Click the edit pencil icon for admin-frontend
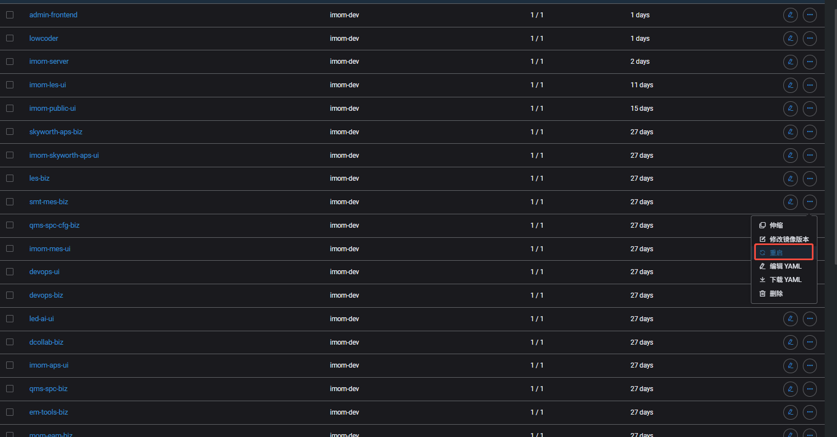This screenshot has width=837, height=437. click(x=790, y=15)
